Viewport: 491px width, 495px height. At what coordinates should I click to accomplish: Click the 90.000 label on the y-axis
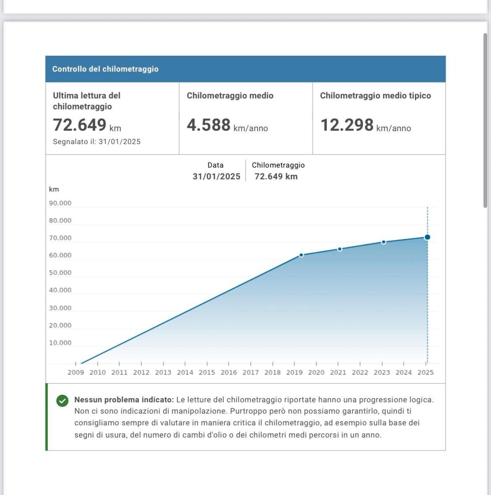pos(60,203)
